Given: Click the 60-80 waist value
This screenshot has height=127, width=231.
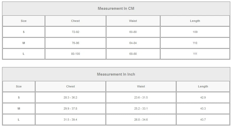Looking at the screenshot, I should (x=133, y=32).
